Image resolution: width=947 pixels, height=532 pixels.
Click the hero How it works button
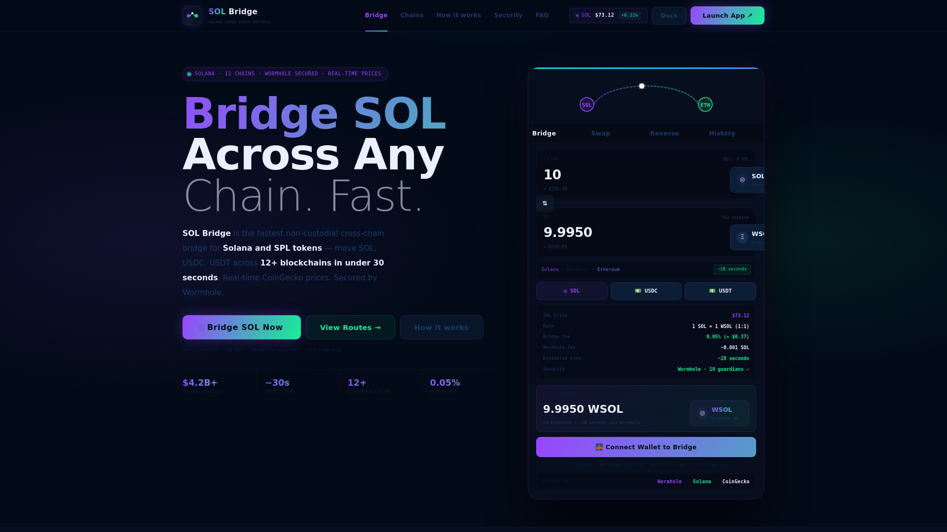[x=441, y=328]
